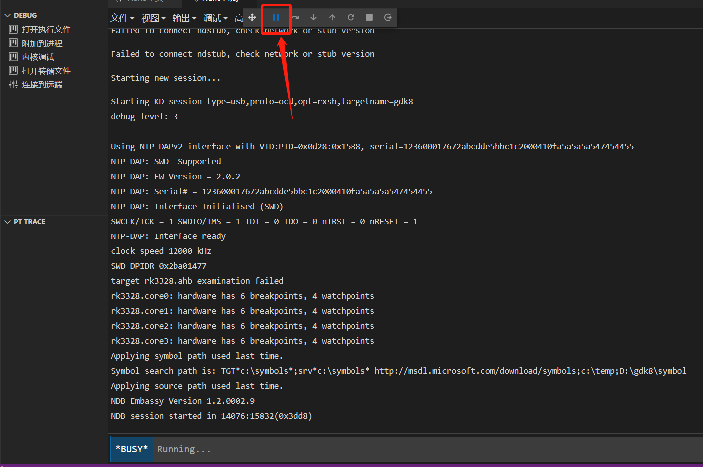703x467 pixels.
Task: Expand the 调试 dropdown menu
Action: pos(215,18)
